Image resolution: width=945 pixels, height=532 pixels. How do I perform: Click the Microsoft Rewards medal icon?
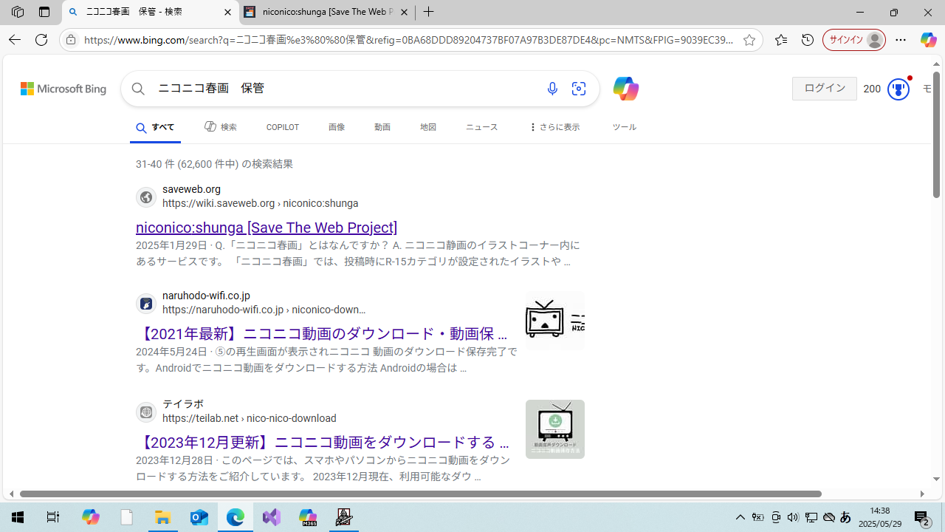[x=898, y=89]
